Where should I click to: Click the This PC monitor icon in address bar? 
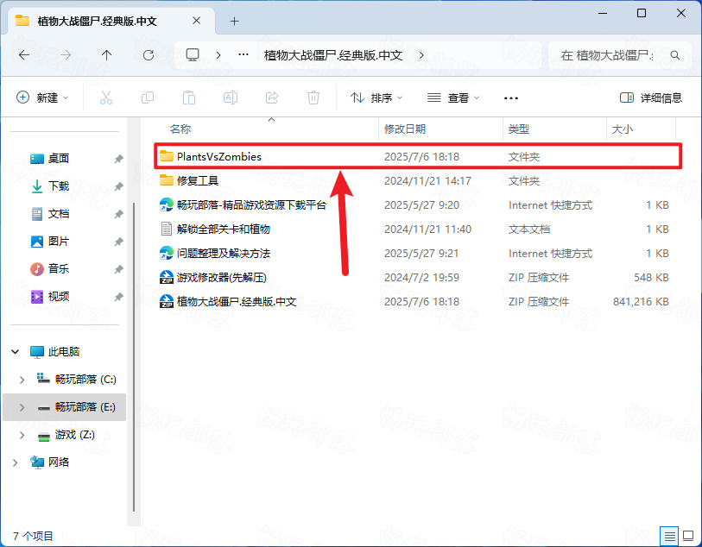[x=193, y=55]
